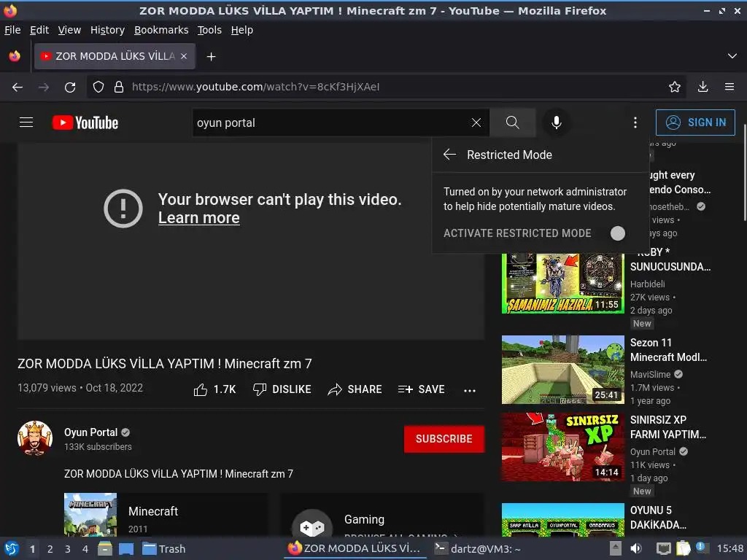747x560 pixels.
Task: Open the Firefox downloads panel
Action: point(703,87)
